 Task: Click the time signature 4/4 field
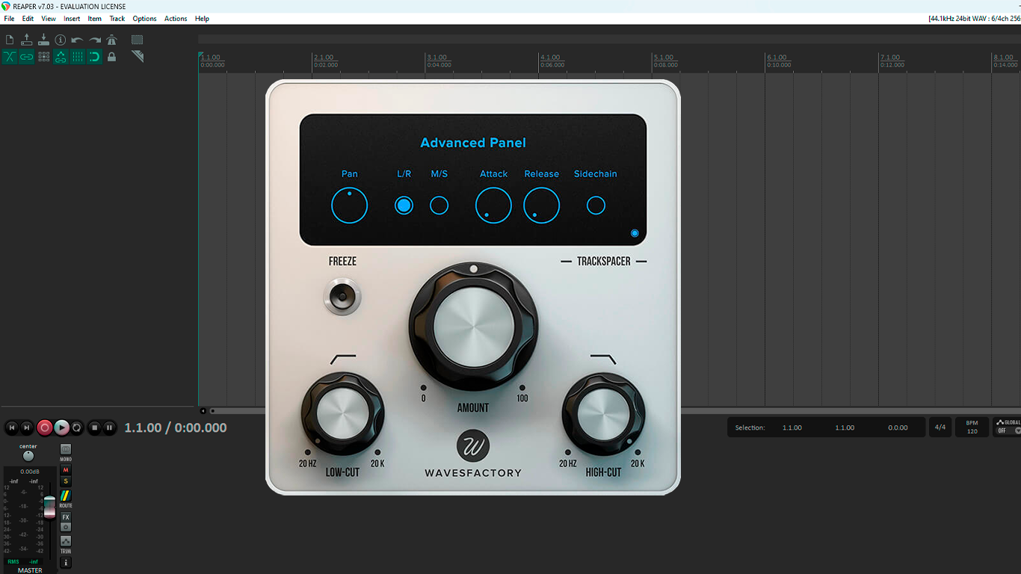click(940, 428)
